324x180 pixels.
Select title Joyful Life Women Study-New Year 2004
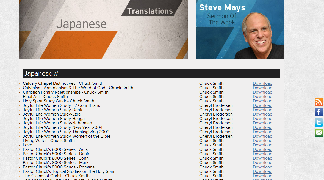point(63,127)
